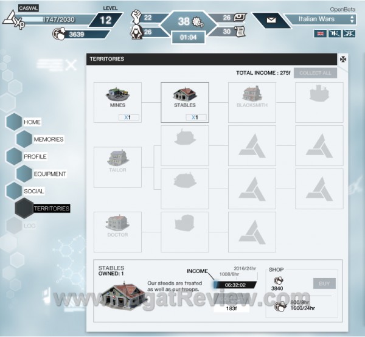Click the COLLECT ALL button
The image size is (365, 337).
(x=315, y=73)
